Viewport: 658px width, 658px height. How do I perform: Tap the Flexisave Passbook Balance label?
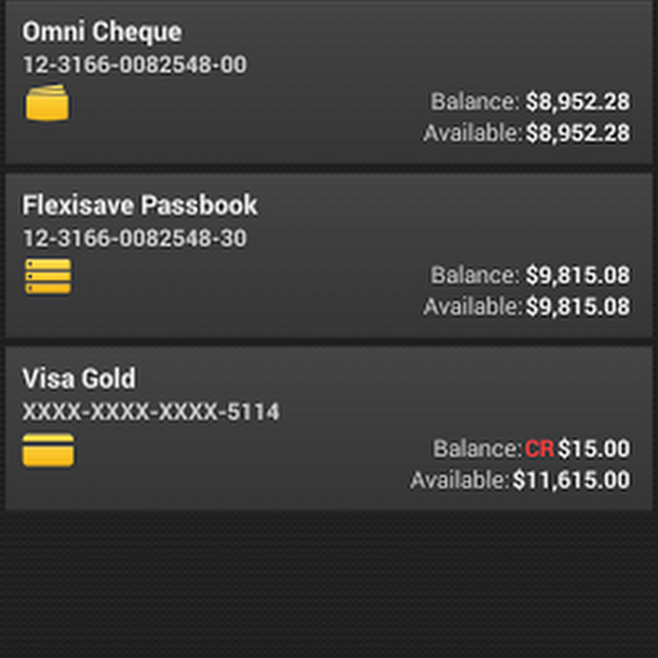point(476,275)
